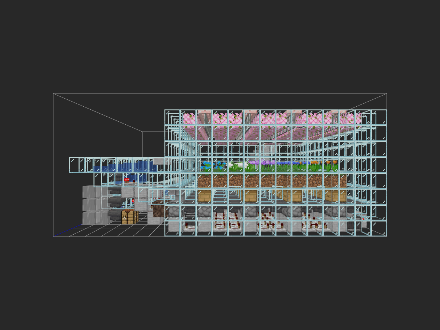Select the blue orchid flowers
The width and height of the screenshot is (440, 330).
pyautogui.click(x=213, y=166)
